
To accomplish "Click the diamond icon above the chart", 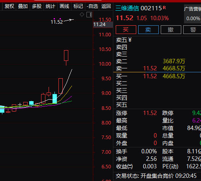I will 82,15.
